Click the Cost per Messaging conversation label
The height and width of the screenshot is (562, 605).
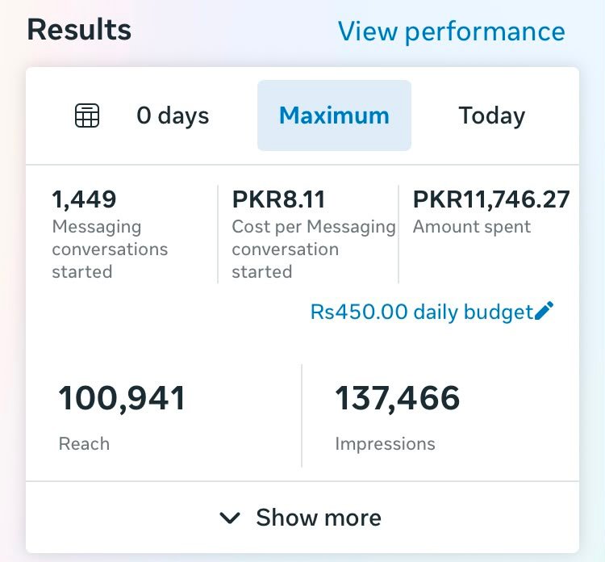[314, 250]
